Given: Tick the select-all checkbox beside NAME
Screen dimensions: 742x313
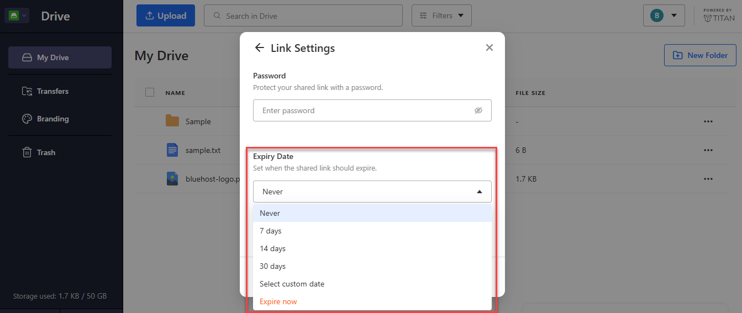Looking at the screenshot, I should tap(150, 92).
